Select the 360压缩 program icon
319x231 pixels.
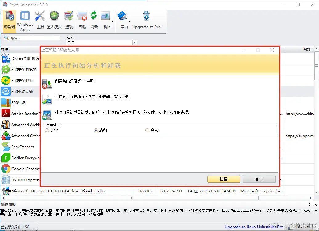coord(6,102)
